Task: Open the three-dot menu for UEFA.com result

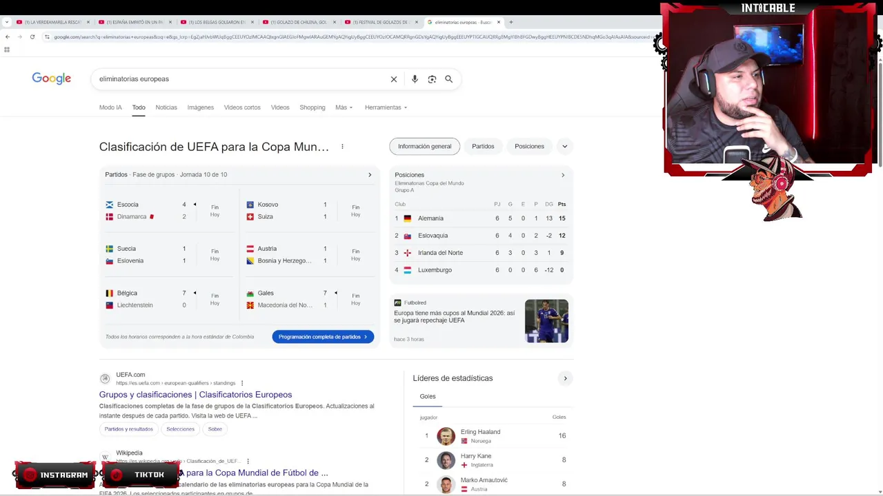Action: pos(242,383)
